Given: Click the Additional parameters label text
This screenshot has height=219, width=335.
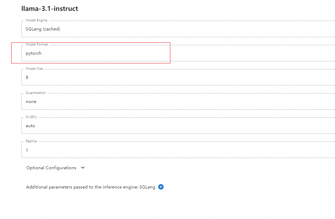Looking at the screenshot, I should [x=90, y=187].
